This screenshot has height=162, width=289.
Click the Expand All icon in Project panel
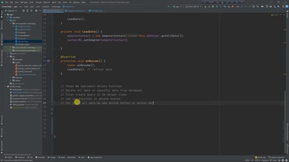point(27,11)
